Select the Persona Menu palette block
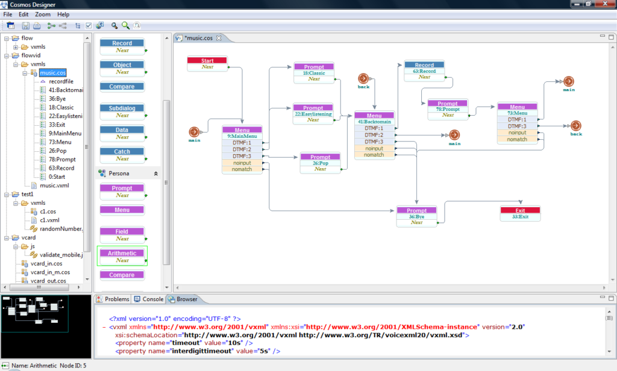 coord(122,210)
